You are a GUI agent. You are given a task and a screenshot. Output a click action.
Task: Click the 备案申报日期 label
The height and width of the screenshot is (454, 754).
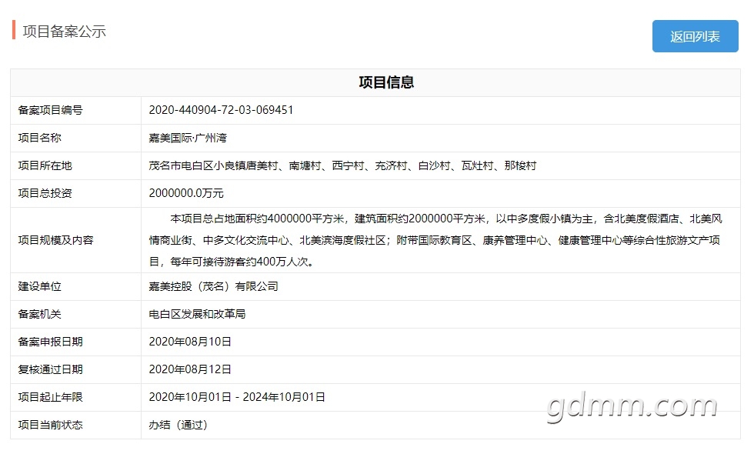pos(51,342)
